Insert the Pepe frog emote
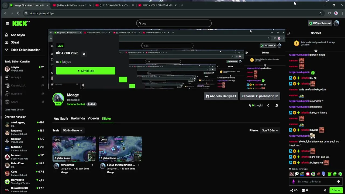The height and width of the screenshot is (194, 345). (302, 174)
